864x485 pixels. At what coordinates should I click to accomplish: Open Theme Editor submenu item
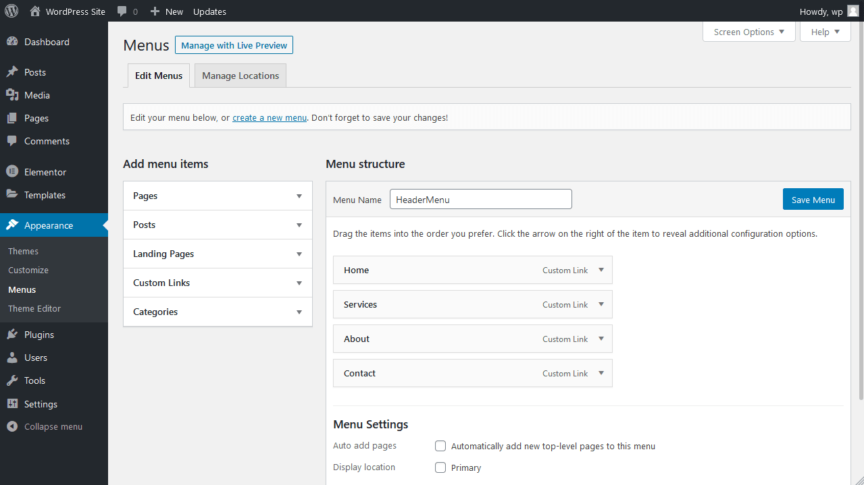tap(34, 308)
